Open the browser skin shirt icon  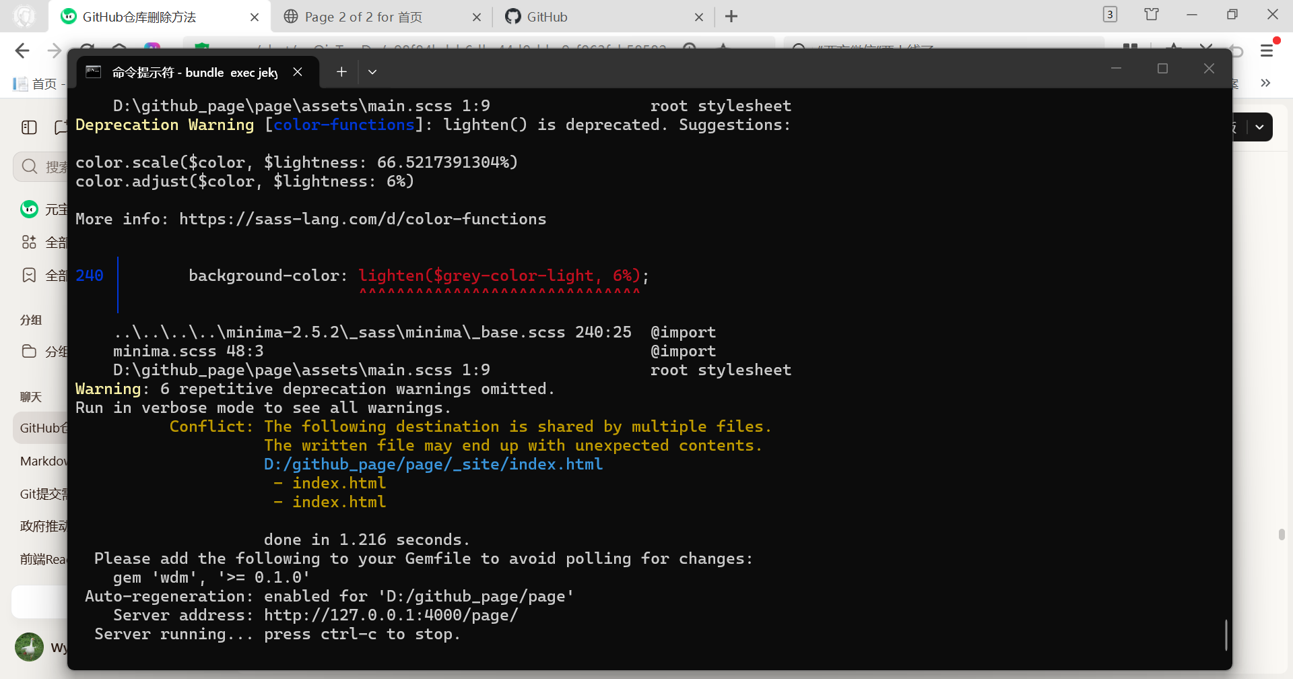(x=1152, y=15)
